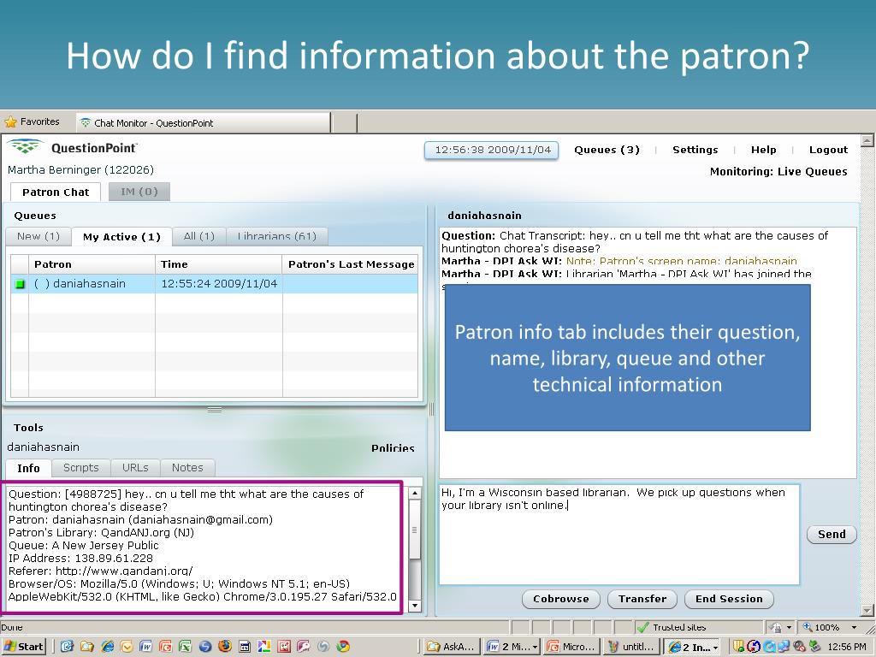876x657 pixels.
Task: Click the End Session button
Action: tap(729, 599)
